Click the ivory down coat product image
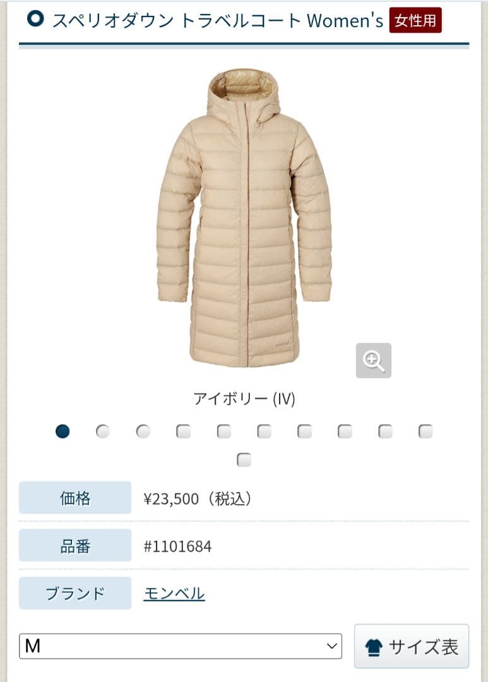488x682 pixels. click(244, 217)
